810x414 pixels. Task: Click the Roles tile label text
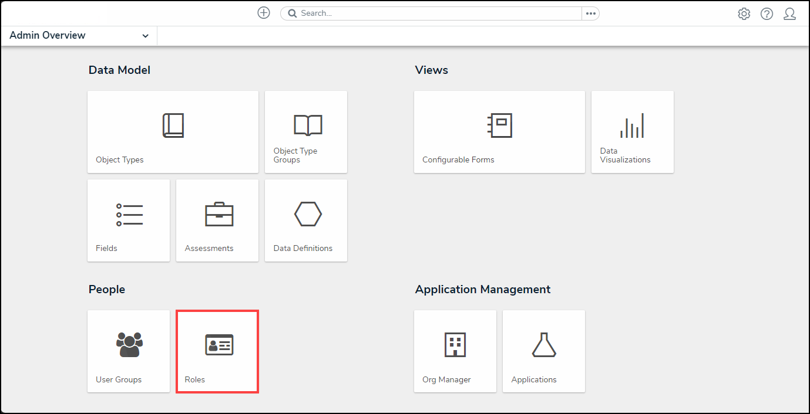195,380
